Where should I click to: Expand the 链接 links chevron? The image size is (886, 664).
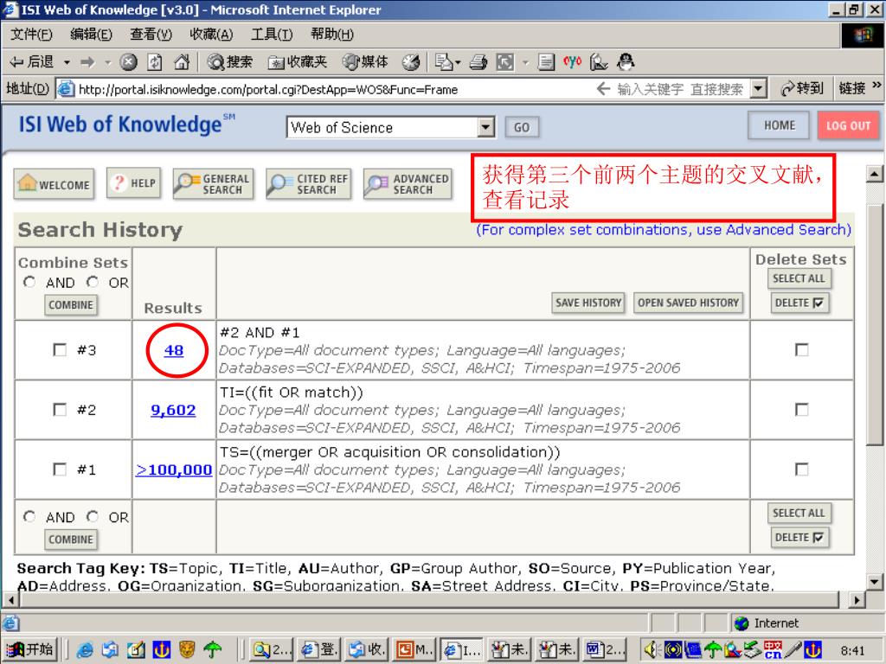876,86
